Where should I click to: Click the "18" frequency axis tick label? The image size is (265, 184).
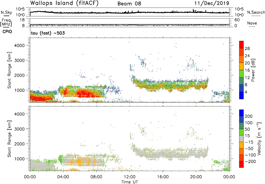coord(22,20)
